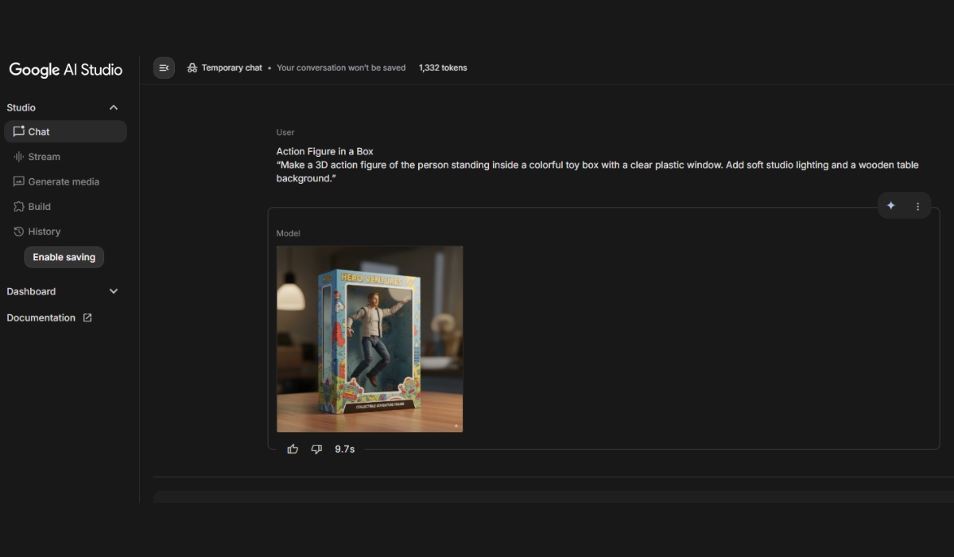Click the 1,332 tokens counter
This screenshot has height=557, width=954.
443,68
